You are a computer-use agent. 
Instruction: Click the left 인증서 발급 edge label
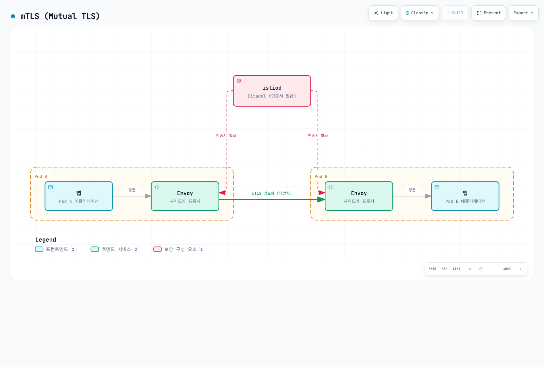(x=226, y=136)
